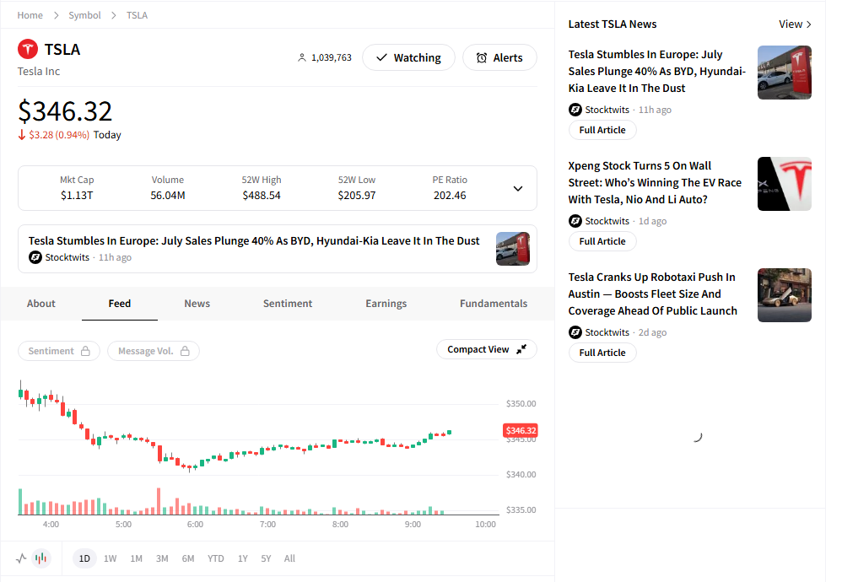The width and height of the screenshot is (842, 582).
Task: Click the Mkt Cap $1.13T value
Action: (x=77, y=196)
